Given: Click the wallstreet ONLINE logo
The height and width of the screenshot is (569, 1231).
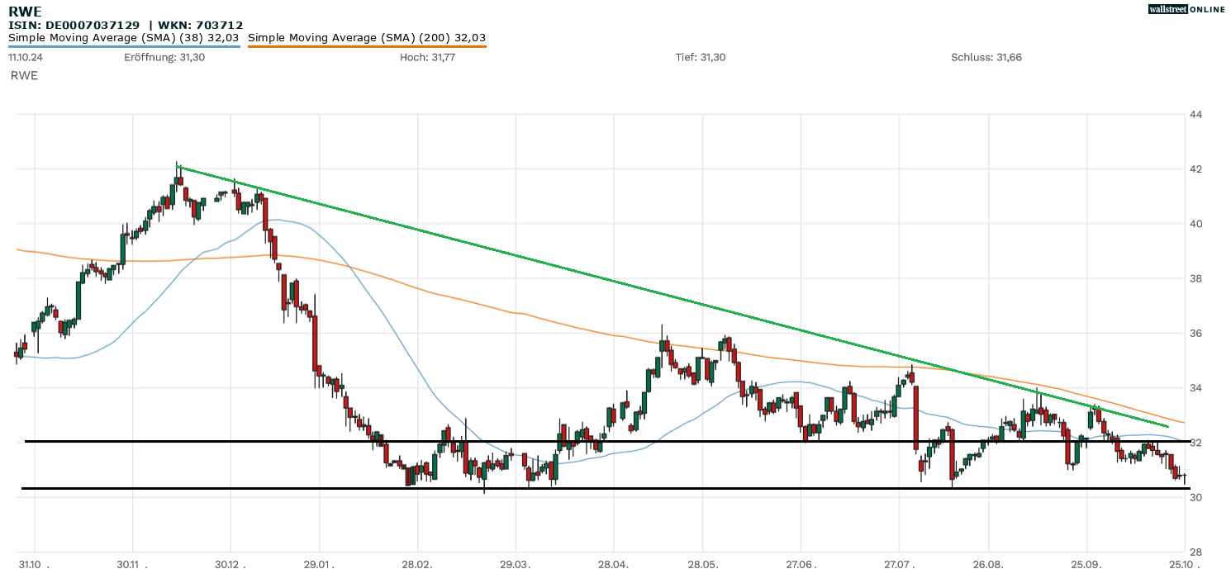Looking at the screenshot, I should click(1186, 9).
